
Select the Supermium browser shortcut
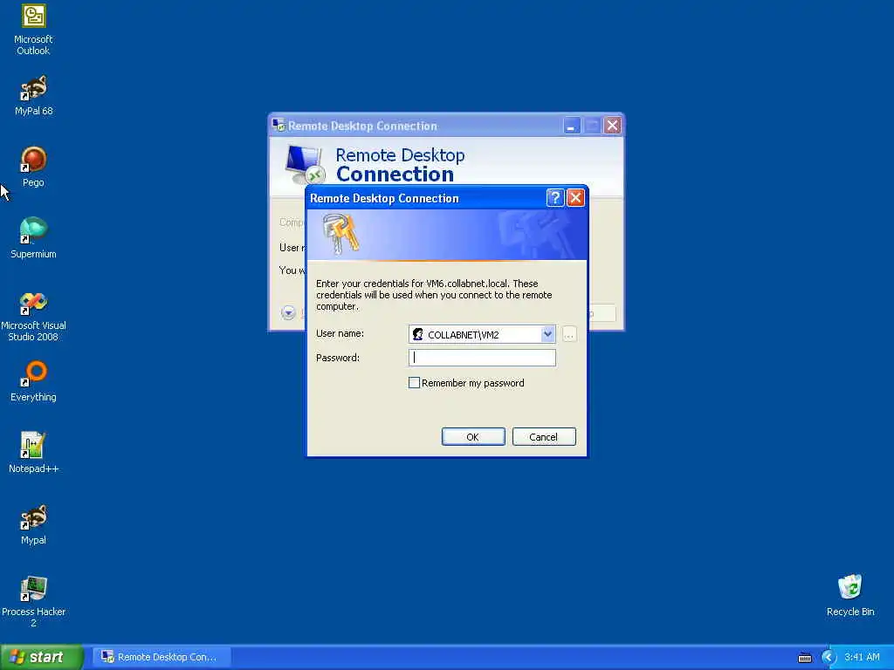[x=34, y=239]
